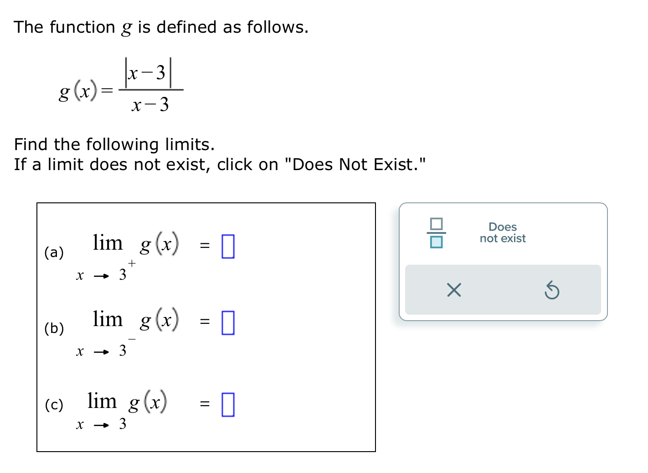Reset your work with the circular undo icon
Viewport: 648px width, 473px height.
(x=552, y=291)
